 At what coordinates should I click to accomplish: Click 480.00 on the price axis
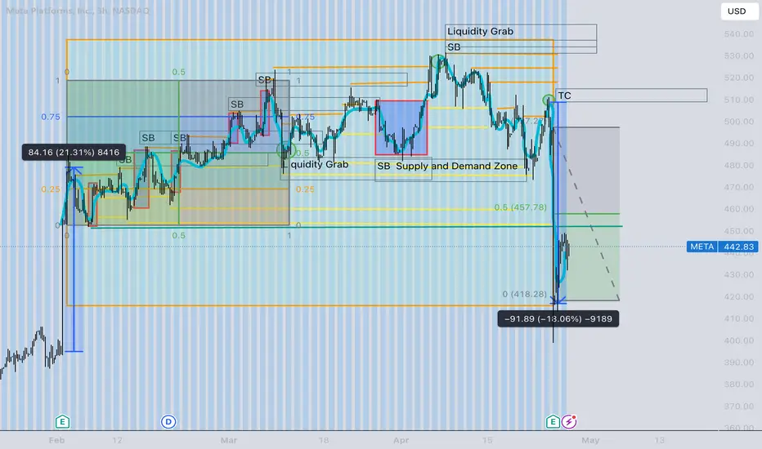(x=738, y=165)
